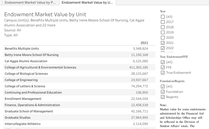This screenshot has height=129, width=209.
Task: Uncheck the 2022 year filter
Action: click(162, 48)
